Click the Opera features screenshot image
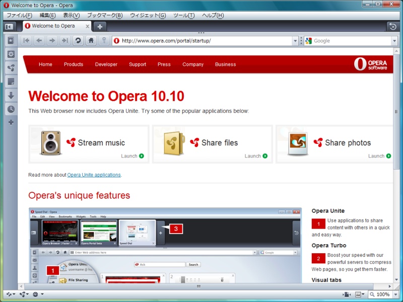Screen dimensions: 403x302 pyautogui.click(x=165, y=246)
